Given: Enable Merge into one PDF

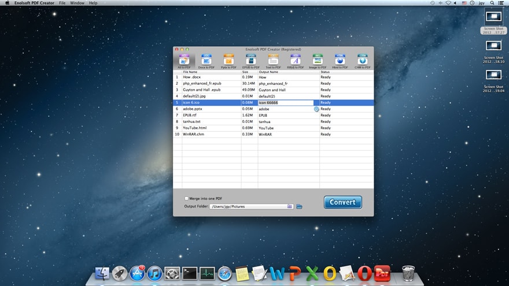Looking at the screenshot, I should coord(186,198).
